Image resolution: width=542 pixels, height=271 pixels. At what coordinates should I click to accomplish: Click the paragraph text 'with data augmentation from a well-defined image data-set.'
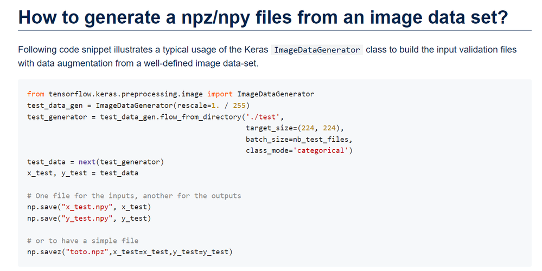click(x=138, y=63)
